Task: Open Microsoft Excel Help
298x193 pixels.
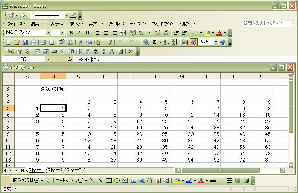Action: (x=223, y=42)
